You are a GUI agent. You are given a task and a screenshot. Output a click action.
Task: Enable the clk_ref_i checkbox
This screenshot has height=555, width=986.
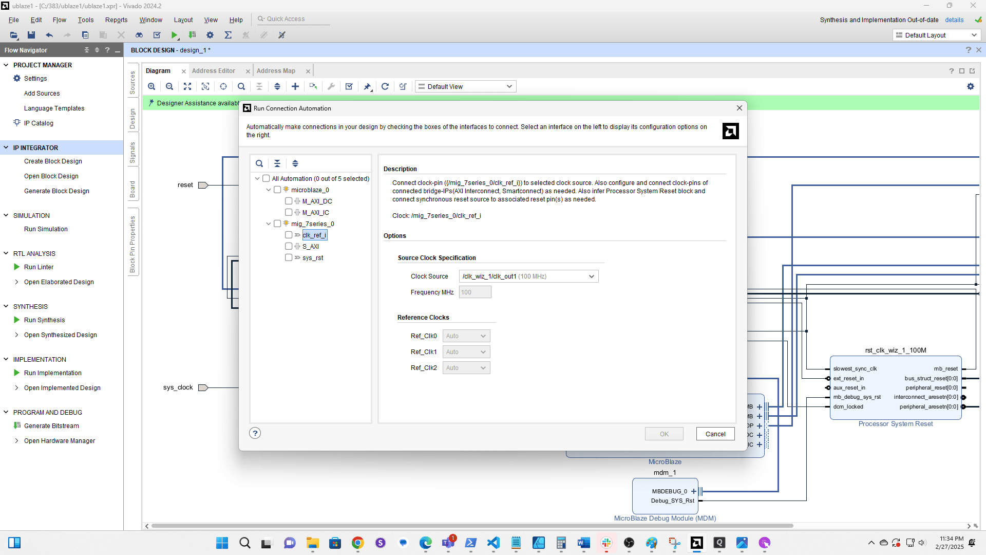click(x=289, y=235)
